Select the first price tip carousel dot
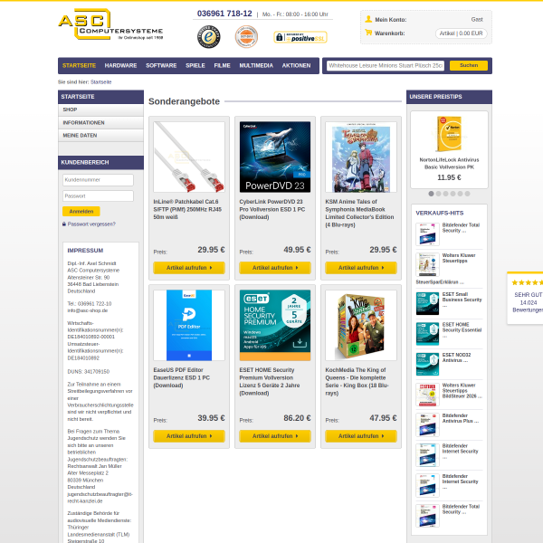This screenshot has height=543, width=543. (x=431, y=194)
